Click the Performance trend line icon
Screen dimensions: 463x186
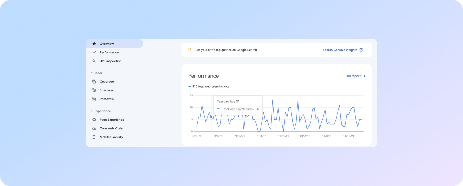94,52
